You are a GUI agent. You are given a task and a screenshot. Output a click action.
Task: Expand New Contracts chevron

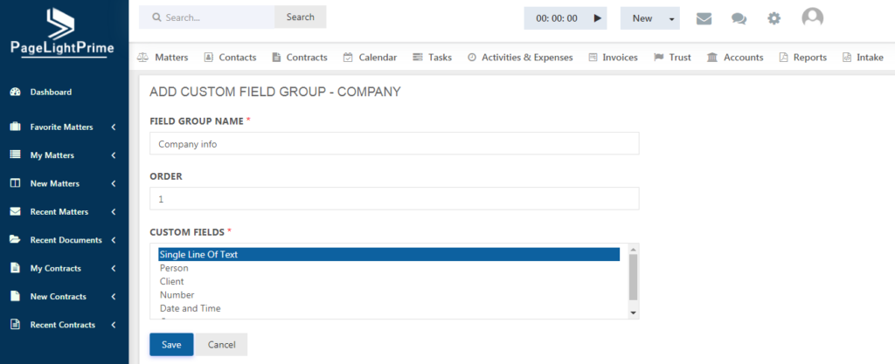pyautogui.click(x=114, y=296)
